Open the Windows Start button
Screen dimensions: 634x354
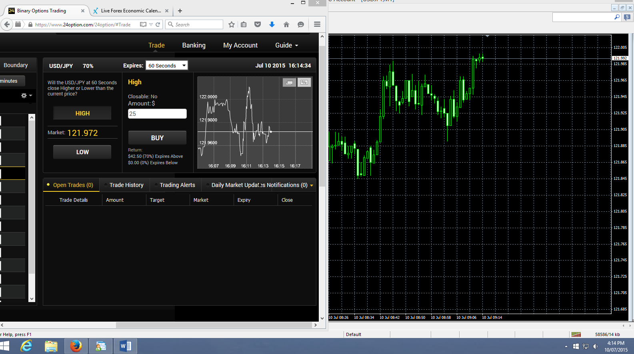[x=5, y=346]
